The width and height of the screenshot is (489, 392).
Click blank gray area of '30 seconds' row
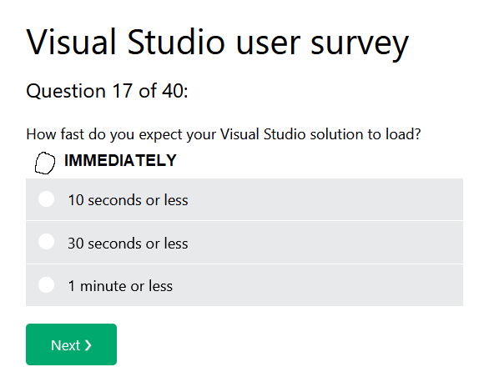pyautogui.click(x=325, y=243)
